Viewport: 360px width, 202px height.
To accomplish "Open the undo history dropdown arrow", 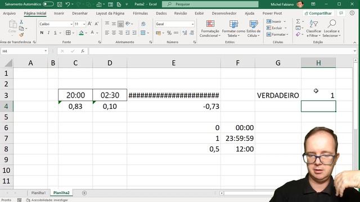I will 73,4.
